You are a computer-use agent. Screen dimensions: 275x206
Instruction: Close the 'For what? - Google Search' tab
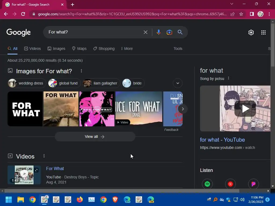point(62,5)
